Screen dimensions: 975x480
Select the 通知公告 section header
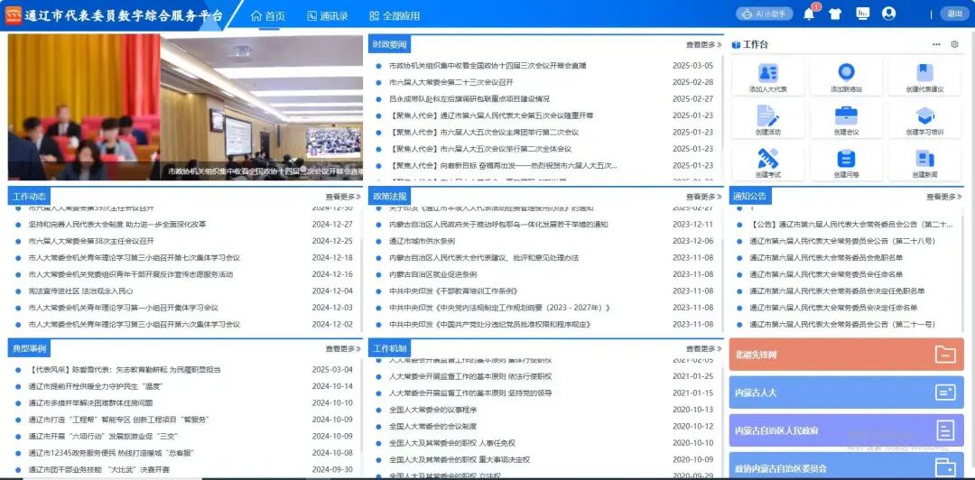[750, 197]
